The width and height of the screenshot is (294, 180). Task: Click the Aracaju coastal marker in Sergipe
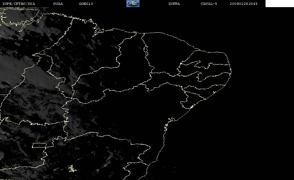pos(192,107)
